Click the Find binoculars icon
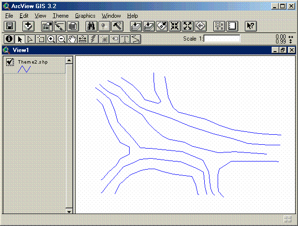Image resolution: width=298 pixels, height=226 pixels. pyautogui.click(x=91, y=26)
